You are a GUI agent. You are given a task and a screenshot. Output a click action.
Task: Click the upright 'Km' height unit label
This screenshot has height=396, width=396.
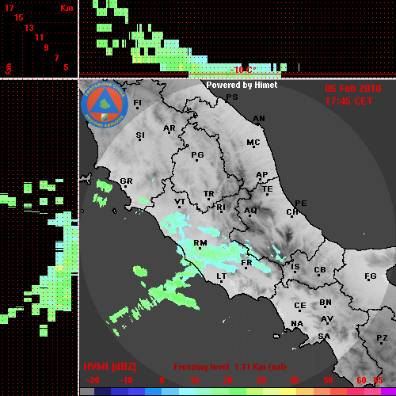(x=67, y=8)
